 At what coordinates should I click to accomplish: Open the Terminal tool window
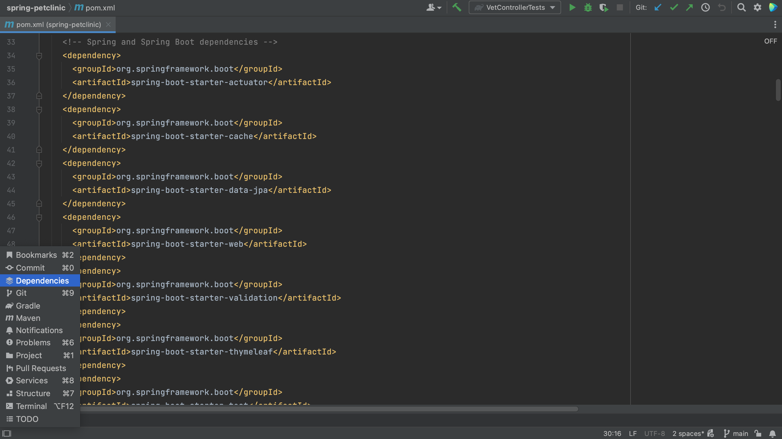tap(31, 406)
